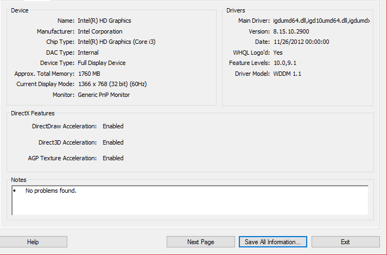
Task: Select WHQL Logo'd value Yes
Action: click(x=278, y=53)
